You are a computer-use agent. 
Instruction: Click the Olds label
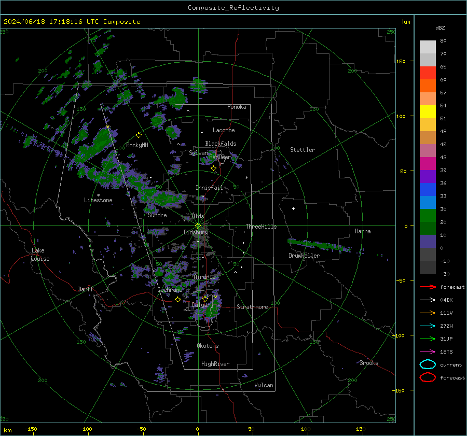(x=198, y=216)
